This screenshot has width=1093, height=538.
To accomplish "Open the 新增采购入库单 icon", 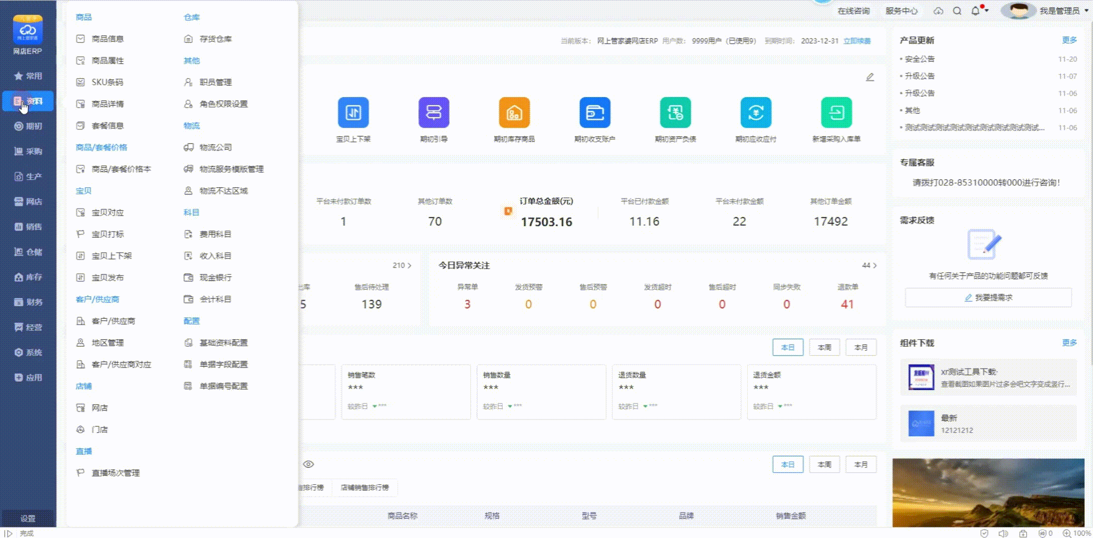I will click(836, 113).
